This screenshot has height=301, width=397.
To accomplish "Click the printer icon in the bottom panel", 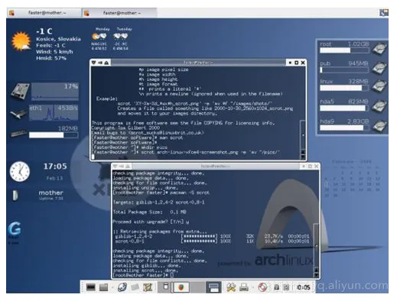I will [x=244, y=287].
